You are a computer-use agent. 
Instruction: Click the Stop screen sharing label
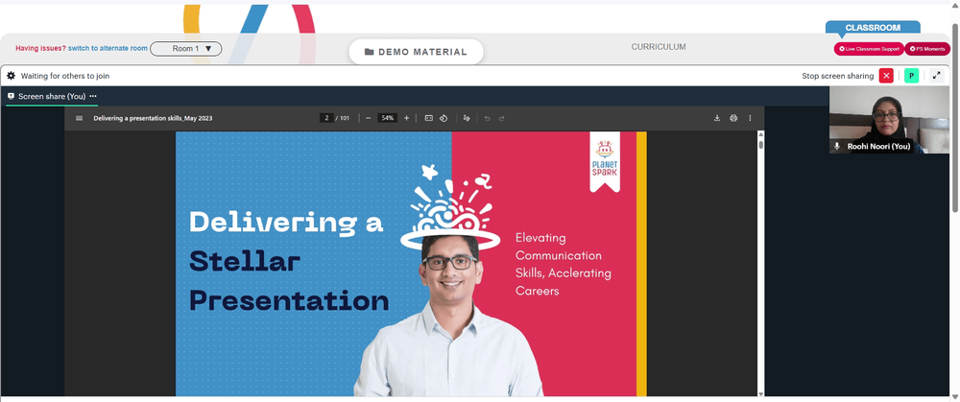point(837,76)
